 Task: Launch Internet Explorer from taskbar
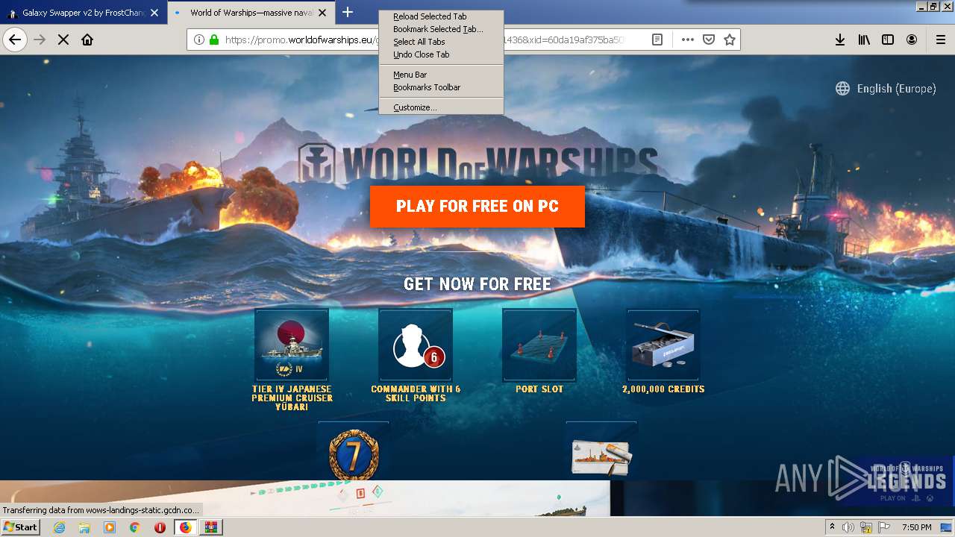(60, 527)
